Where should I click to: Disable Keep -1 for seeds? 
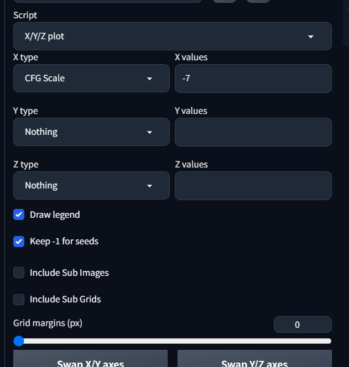coord(19,241)
